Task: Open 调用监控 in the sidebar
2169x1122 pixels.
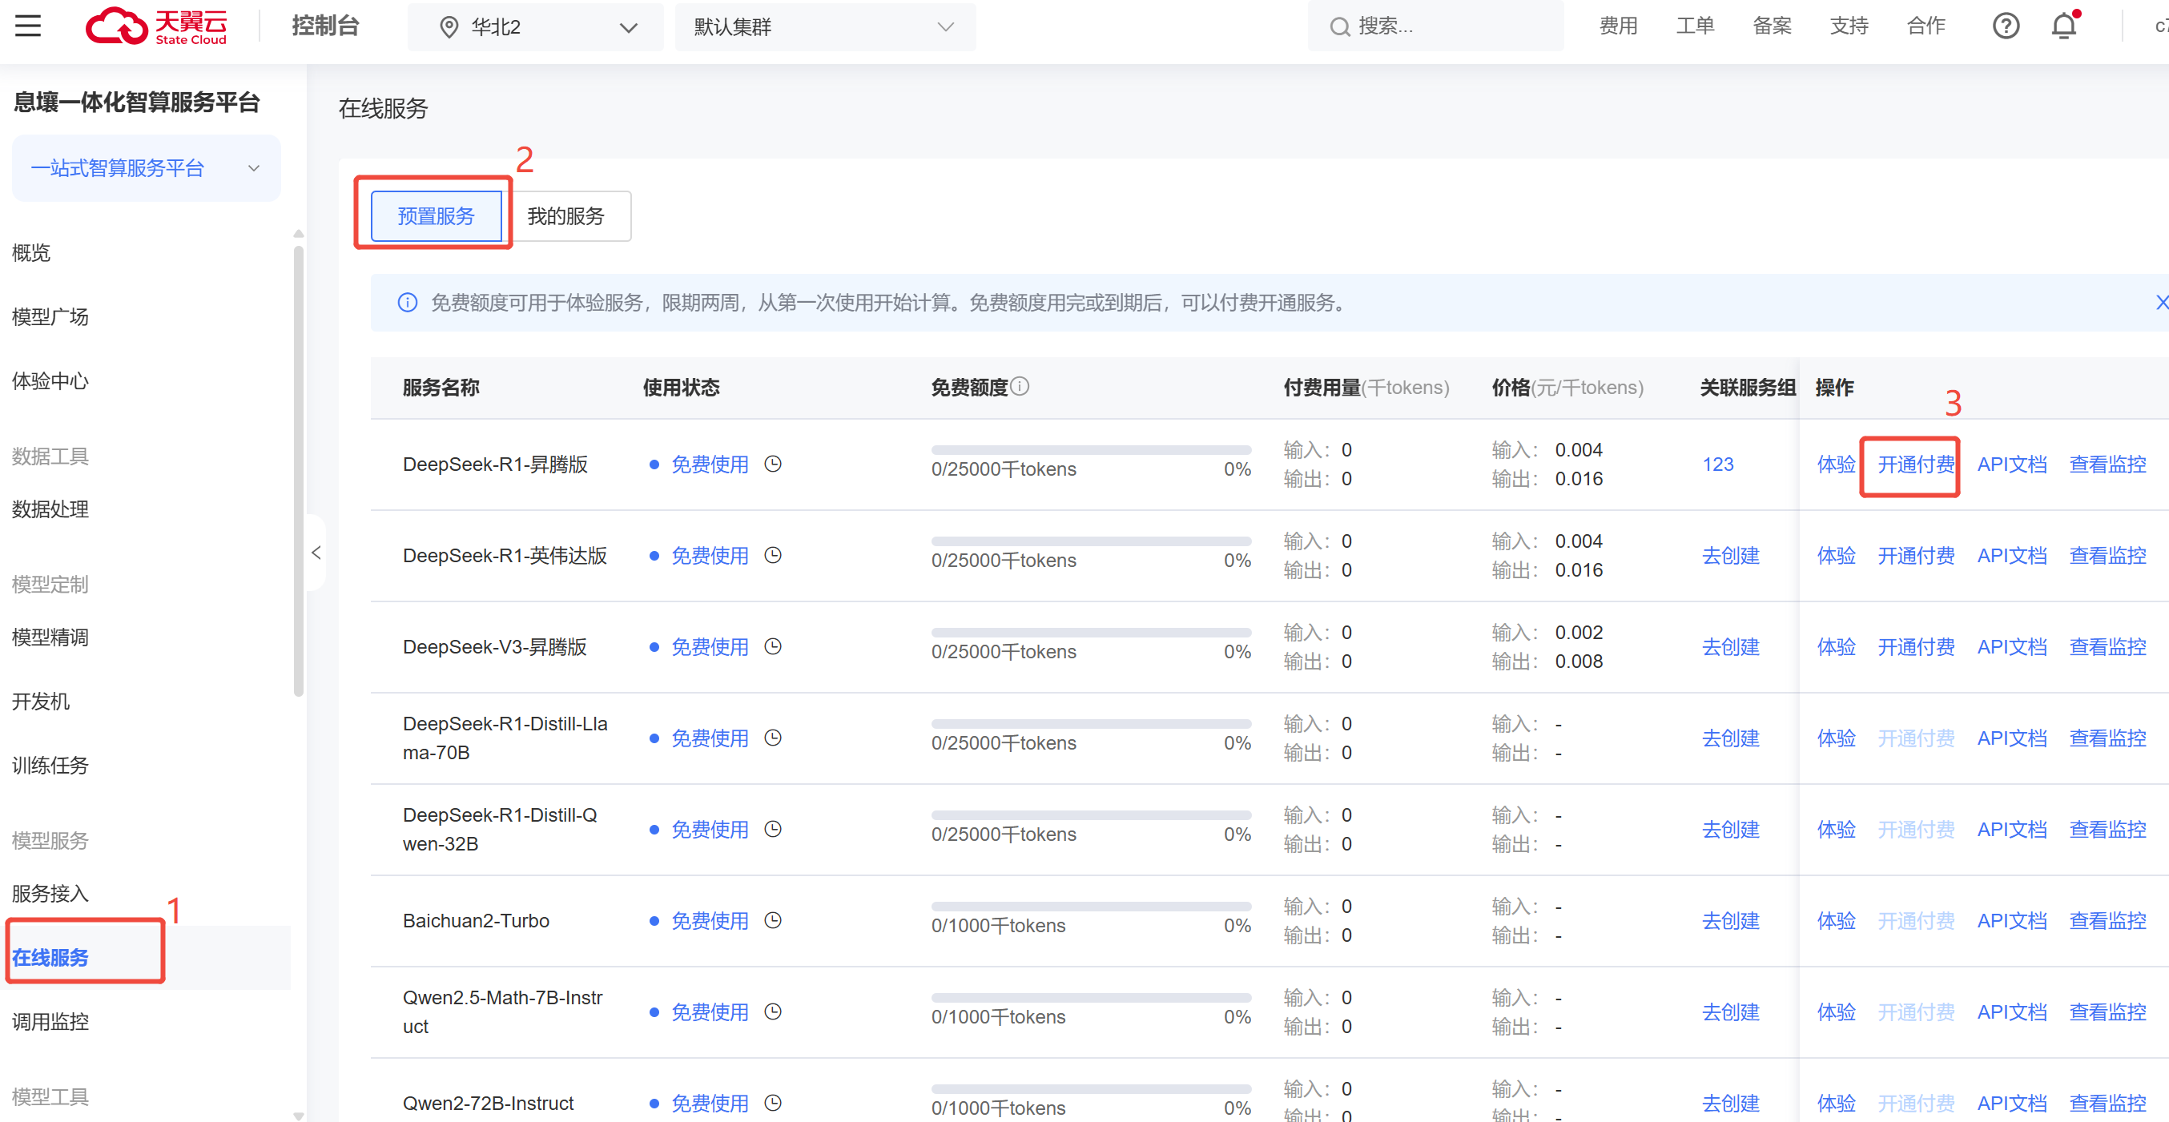Action: pyautogui.click(x=50, y=1022)
